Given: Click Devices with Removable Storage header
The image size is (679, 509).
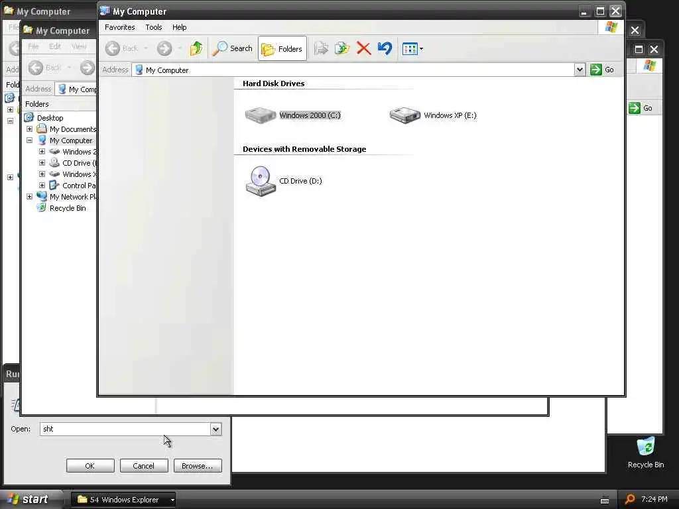Looking at the screenshot, I should [x=304, y=149].
